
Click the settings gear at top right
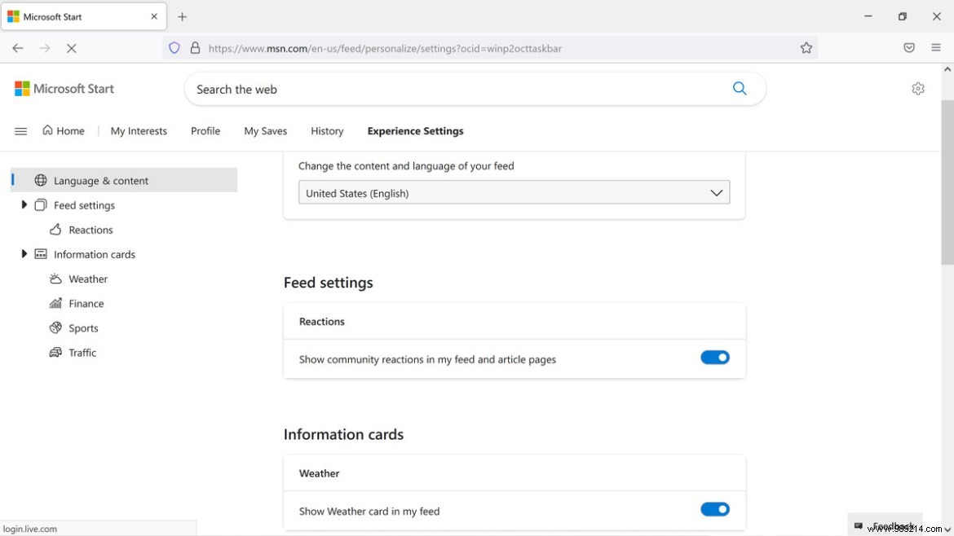[x=918, y=88]
